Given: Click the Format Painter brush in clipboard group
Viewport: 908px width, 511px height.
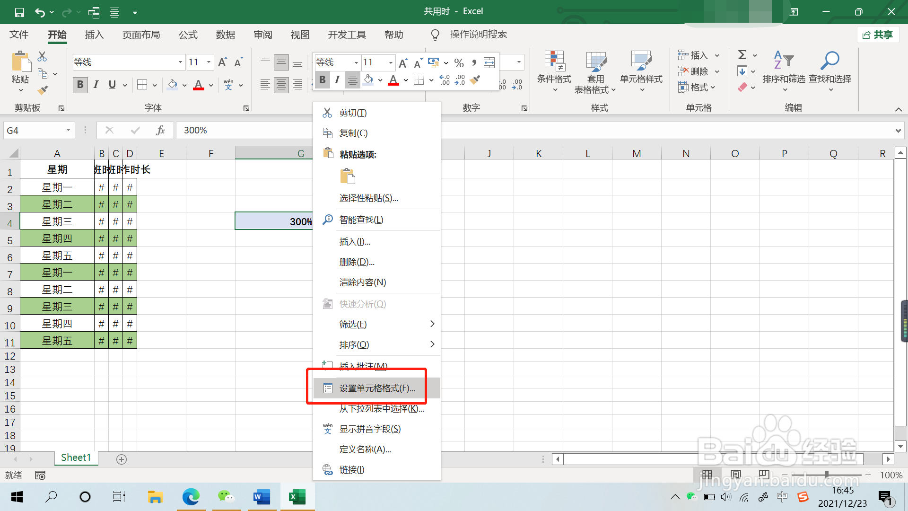Looking at the screenshot, I should click(43, 90).
